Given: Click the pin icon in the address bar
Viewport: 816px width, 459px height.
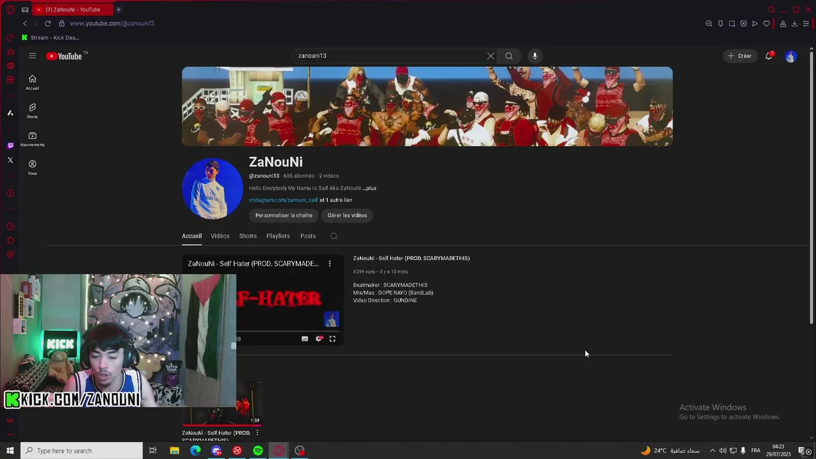Looking at the screenshot, I should click(720, 24).
